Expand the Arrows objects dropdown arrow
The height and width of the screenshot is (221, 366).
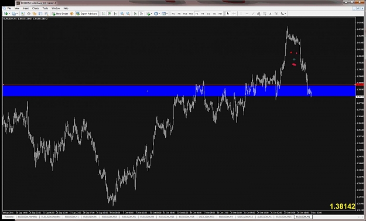coord(285,14)
